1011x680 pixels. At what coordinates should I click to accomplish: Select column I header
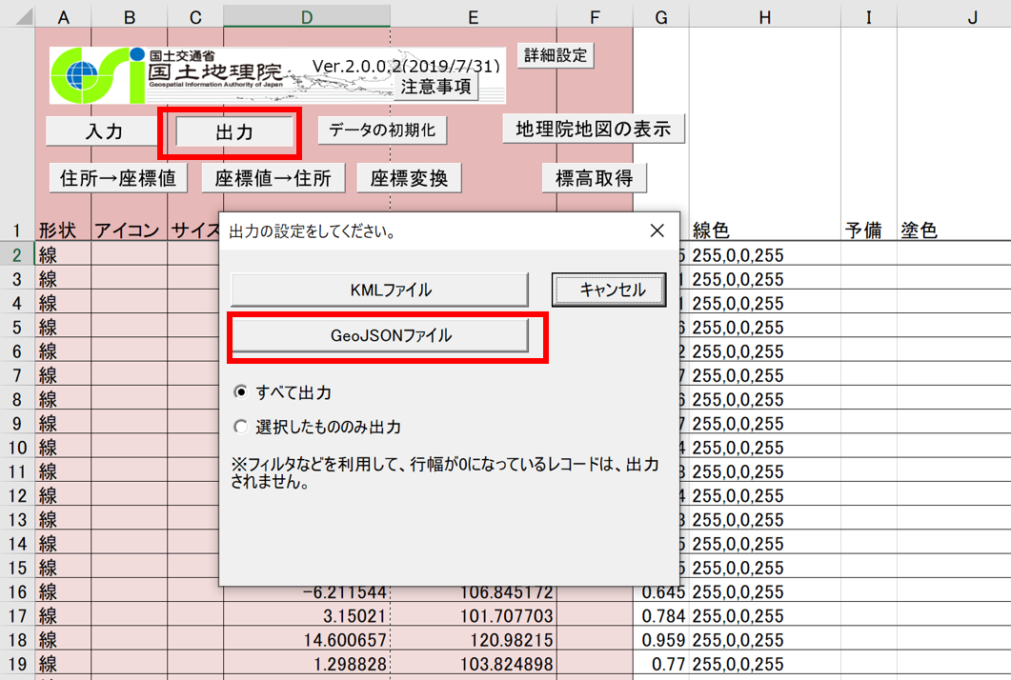tap(868, 17)
